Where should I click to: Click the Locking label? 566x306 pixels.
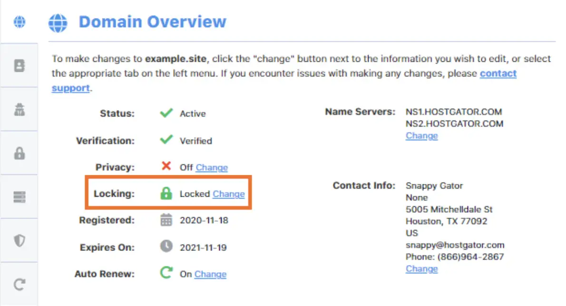coord(114,194)
